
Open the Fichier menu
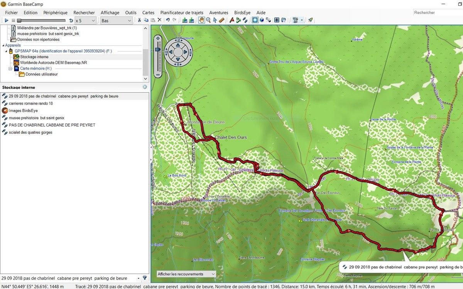[12, 13]
